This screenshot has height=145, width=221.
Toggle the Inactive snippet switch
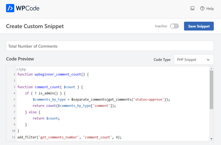tap(174, 26)
